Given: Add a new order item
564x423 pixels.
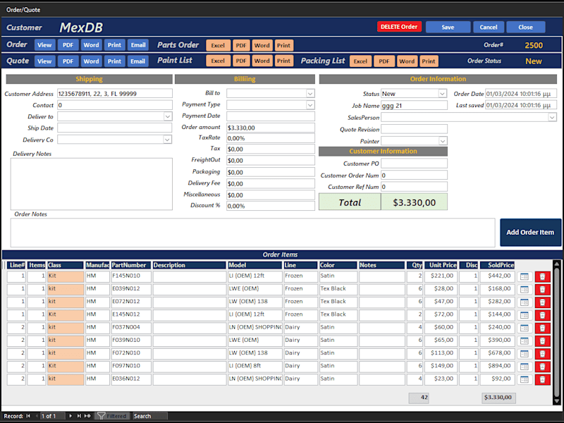Looking at the screenshot, I should (x=530, y=233).
